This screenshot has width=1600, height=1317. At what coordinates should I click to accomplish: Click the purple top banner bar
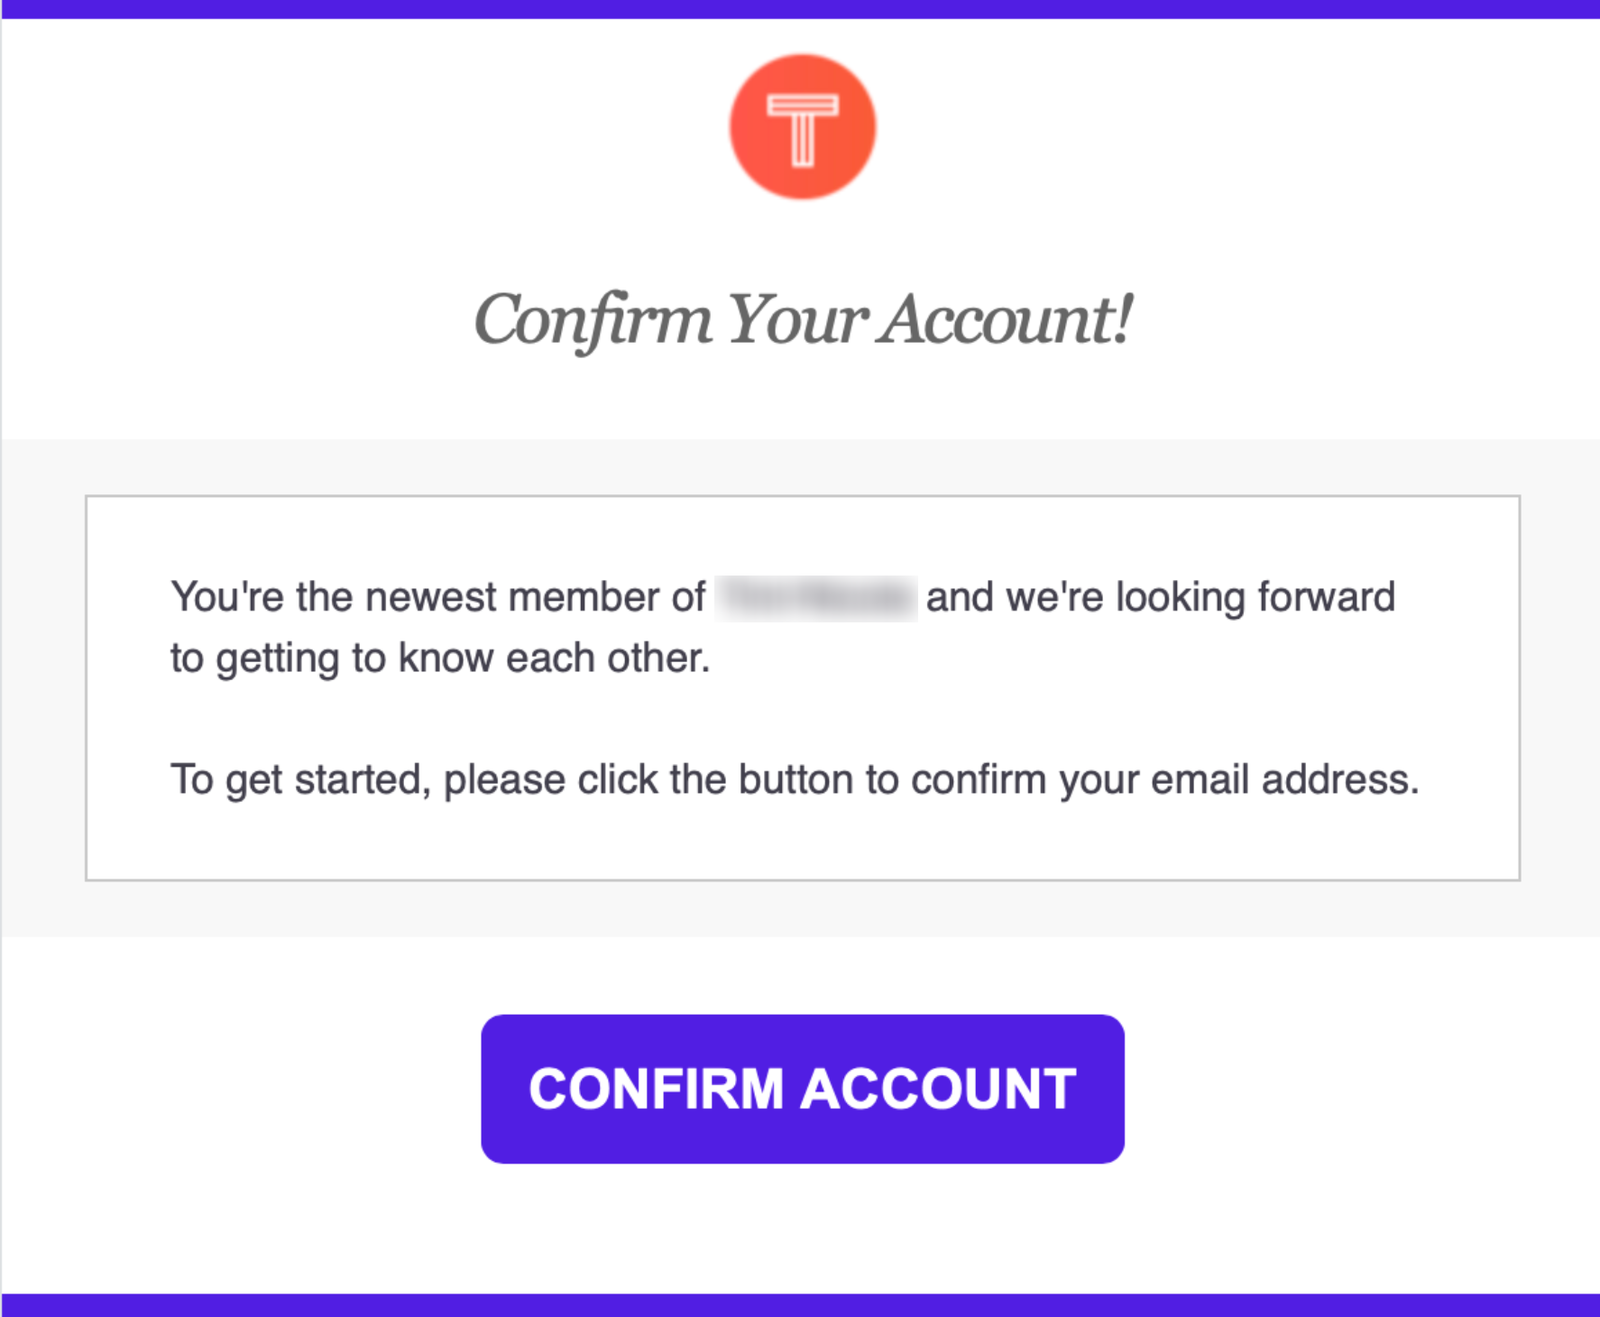point(800,9)
